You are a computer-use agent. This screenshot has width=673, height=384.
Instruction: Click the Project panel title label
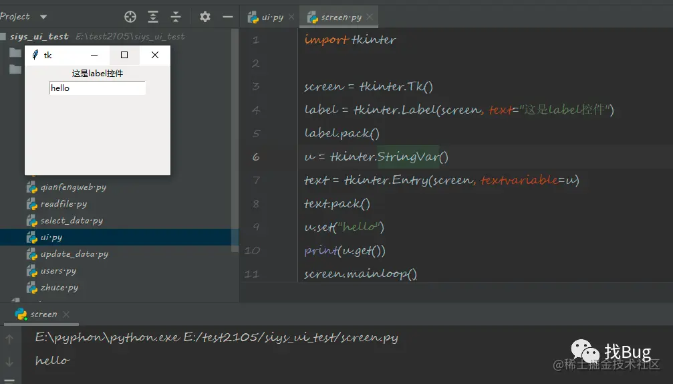15,17
